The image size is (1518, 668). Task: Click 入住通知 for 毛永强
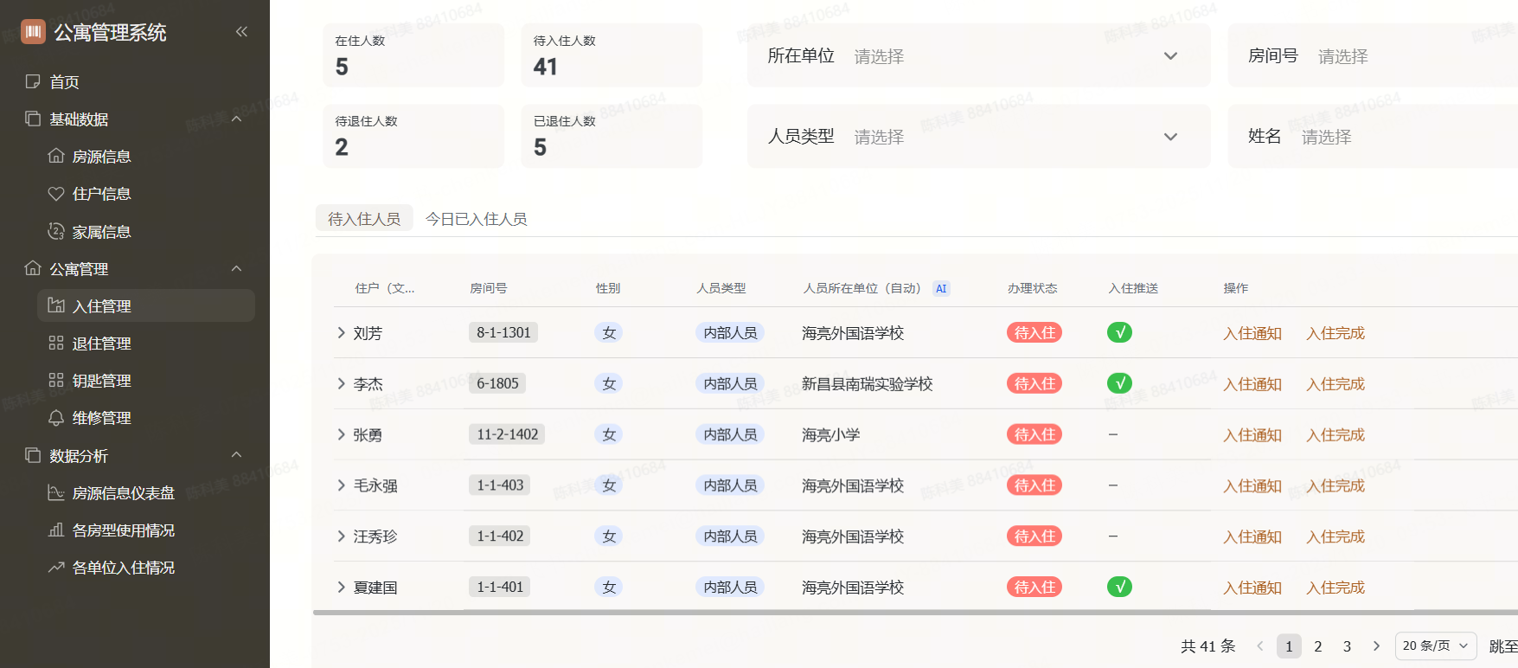[x=1252, y=486]
